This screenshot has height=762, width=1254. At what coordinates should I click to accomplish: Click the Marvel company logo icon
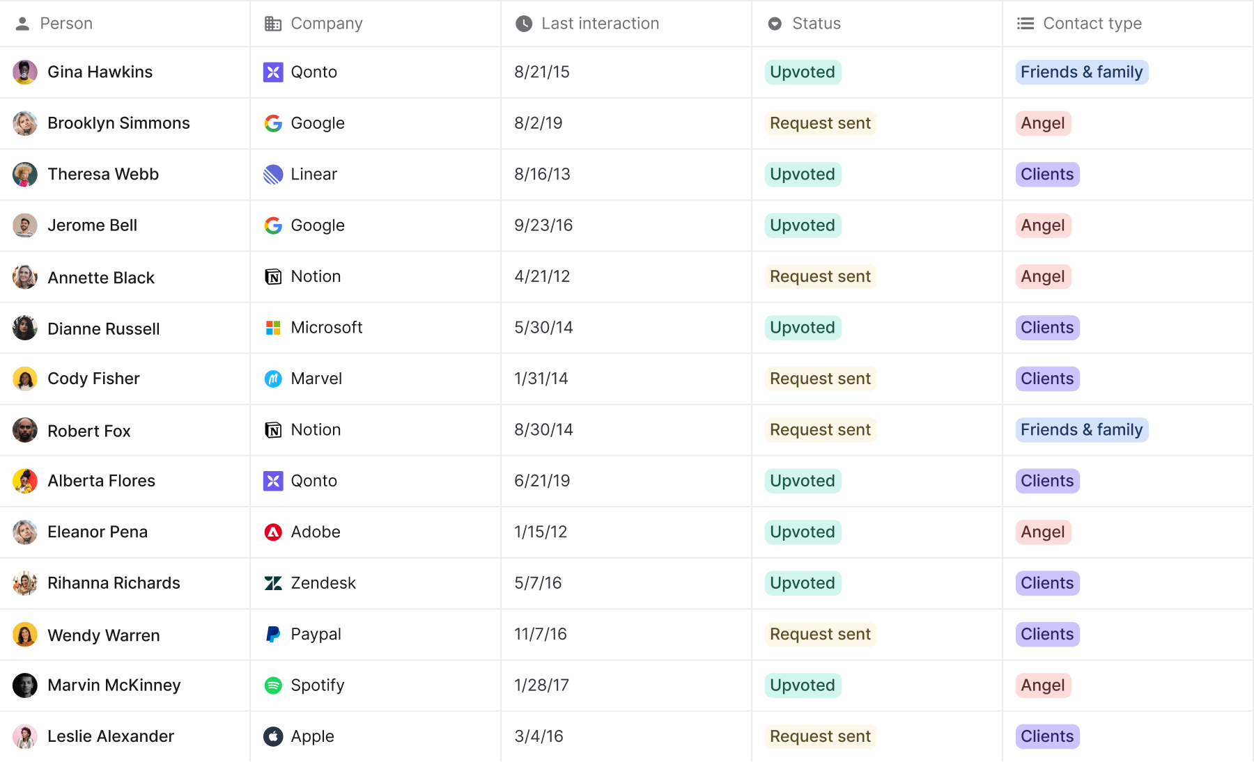(273, 379)
